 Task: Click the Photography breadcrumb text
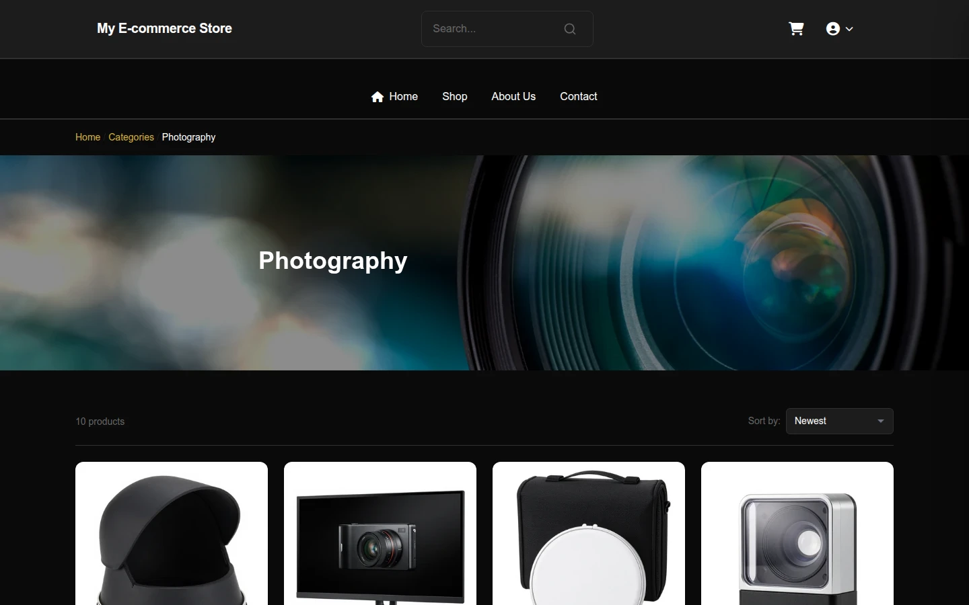[188, 137]
